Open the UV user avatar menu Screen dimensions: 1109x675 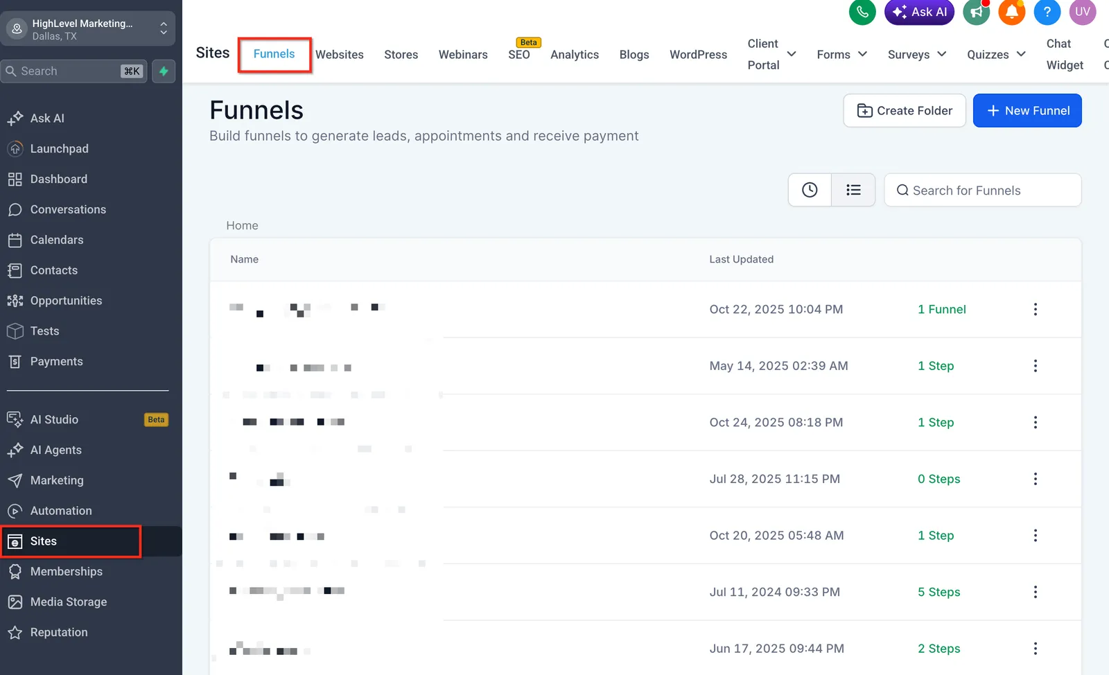coord(1083,12)
